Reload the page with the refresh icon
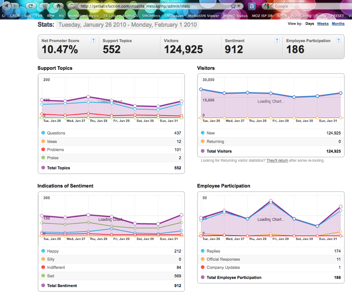 point(31,6)
